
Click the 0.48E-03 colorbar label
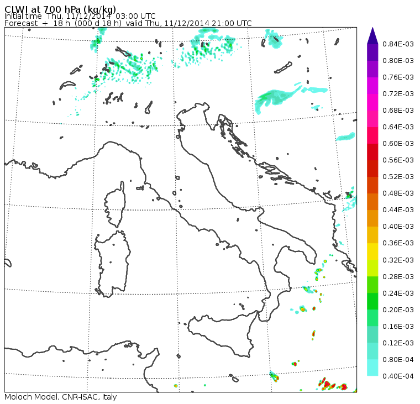tap(398, 193)
